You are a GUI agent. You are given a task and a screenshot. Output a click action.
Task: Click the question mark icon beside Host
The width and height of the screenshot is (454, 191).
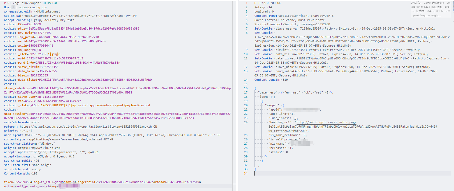[13, 7]
